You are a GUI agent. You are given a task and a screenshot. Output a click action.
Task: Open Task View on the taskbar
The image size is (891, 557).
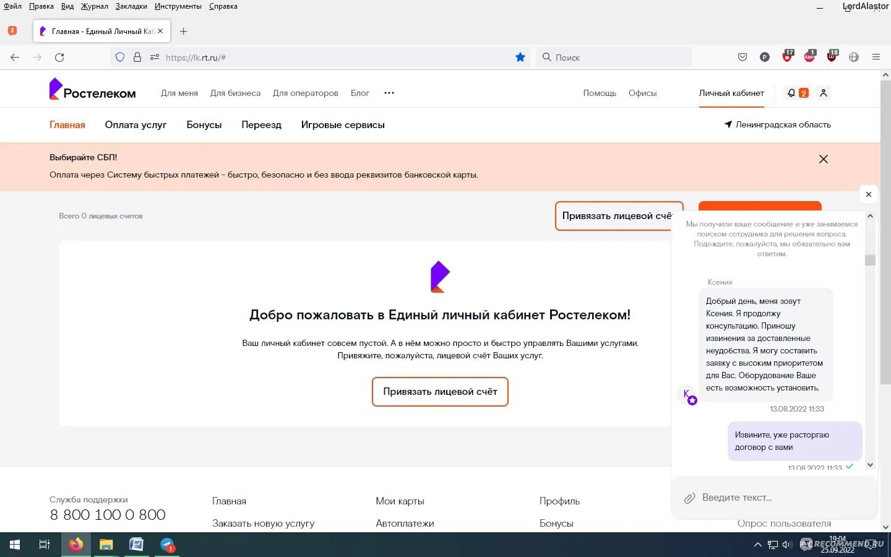45,545
